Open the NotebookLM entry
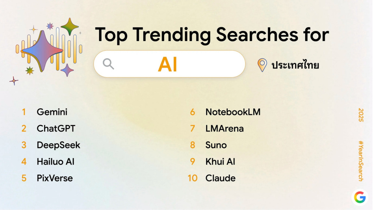 point(233,112)
